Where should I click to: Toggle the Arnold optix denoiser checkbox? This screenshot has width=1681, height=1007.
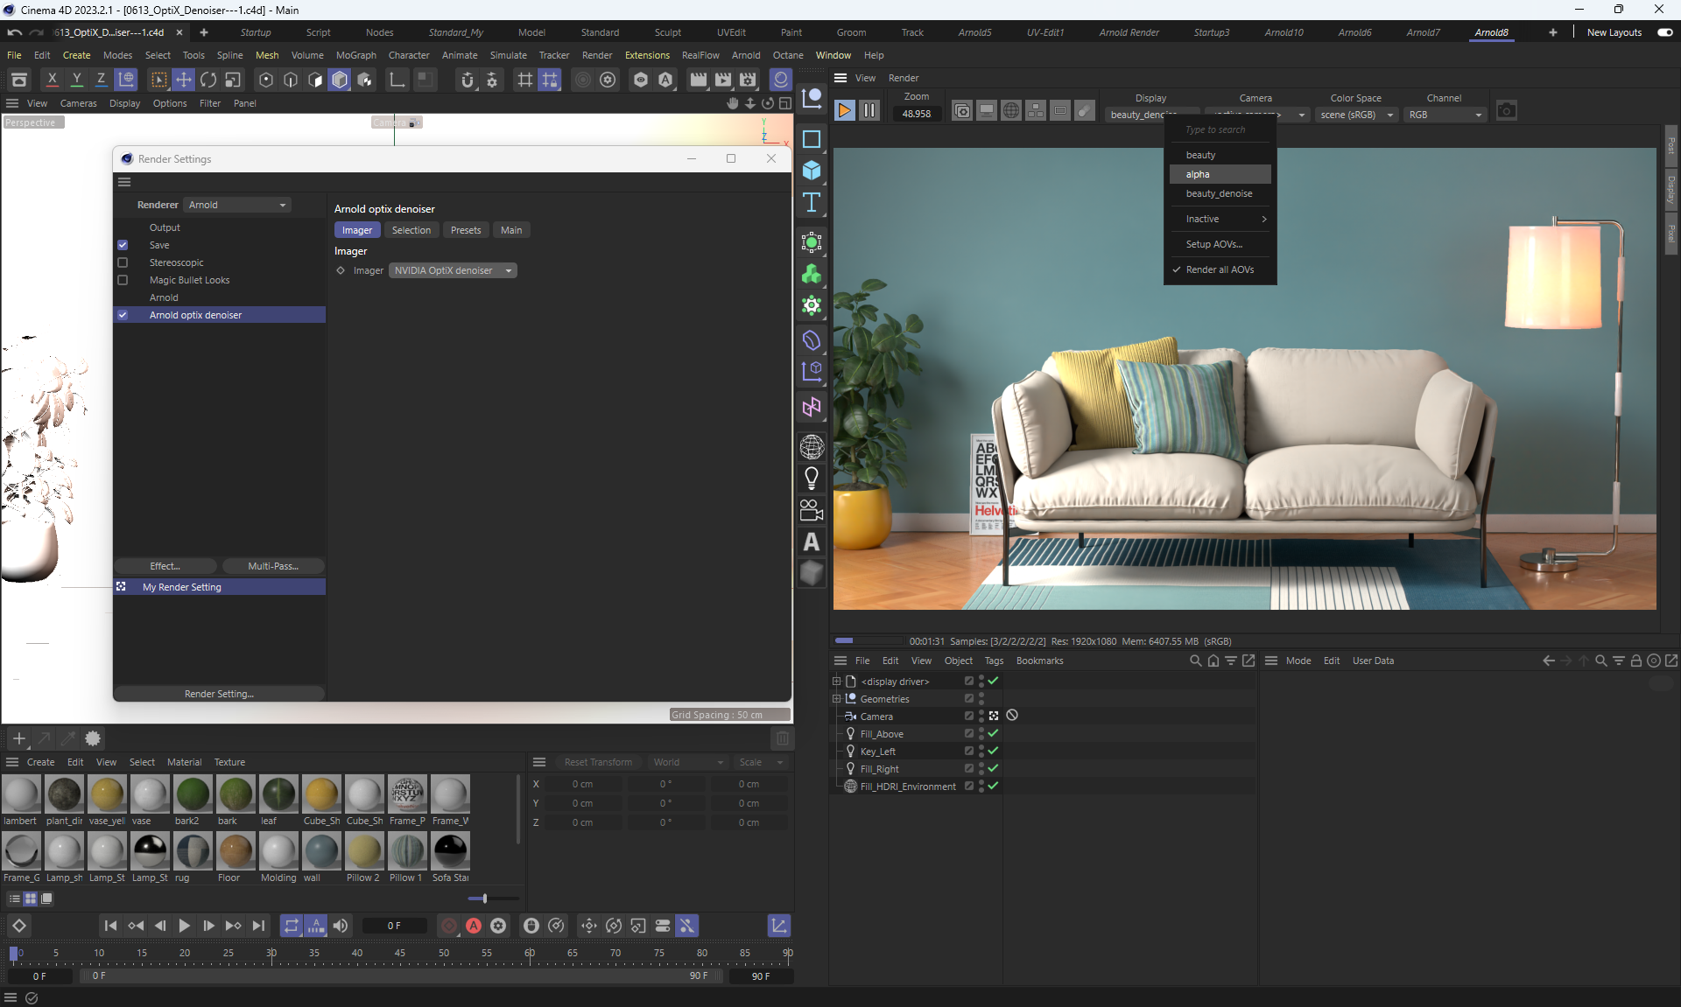click(x=123, y=315)
